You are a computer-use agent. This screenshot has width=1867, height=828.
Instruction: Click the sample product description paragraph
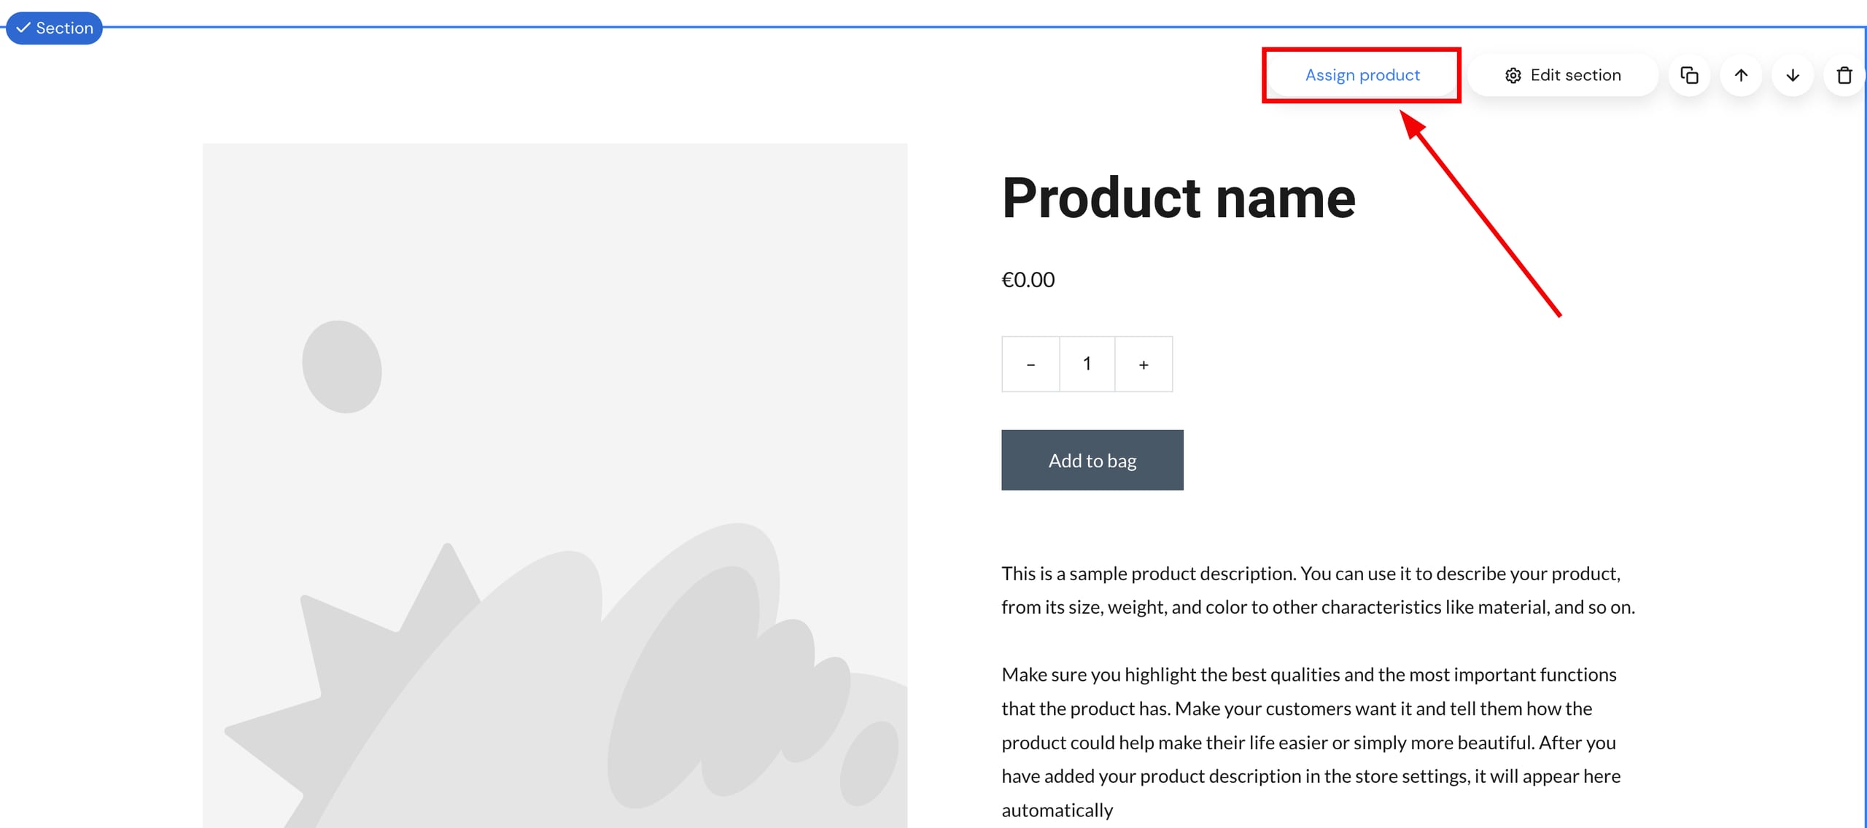[1313, 590]
